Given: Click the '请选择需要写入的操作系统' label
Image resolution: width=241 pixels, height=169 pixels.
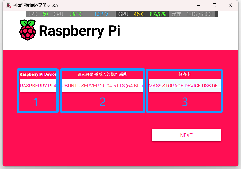Looking at the screenshot, I should click(102, 74).
